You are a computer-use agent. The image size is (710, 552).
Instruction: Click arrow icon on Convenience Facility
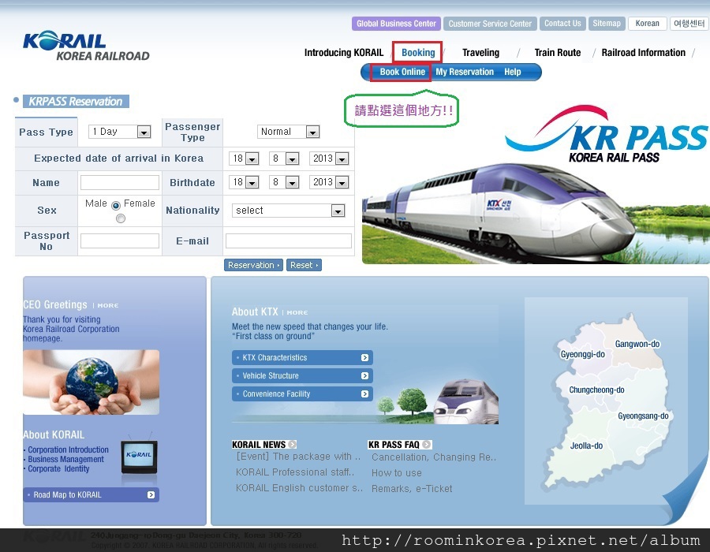click(364, 393)
